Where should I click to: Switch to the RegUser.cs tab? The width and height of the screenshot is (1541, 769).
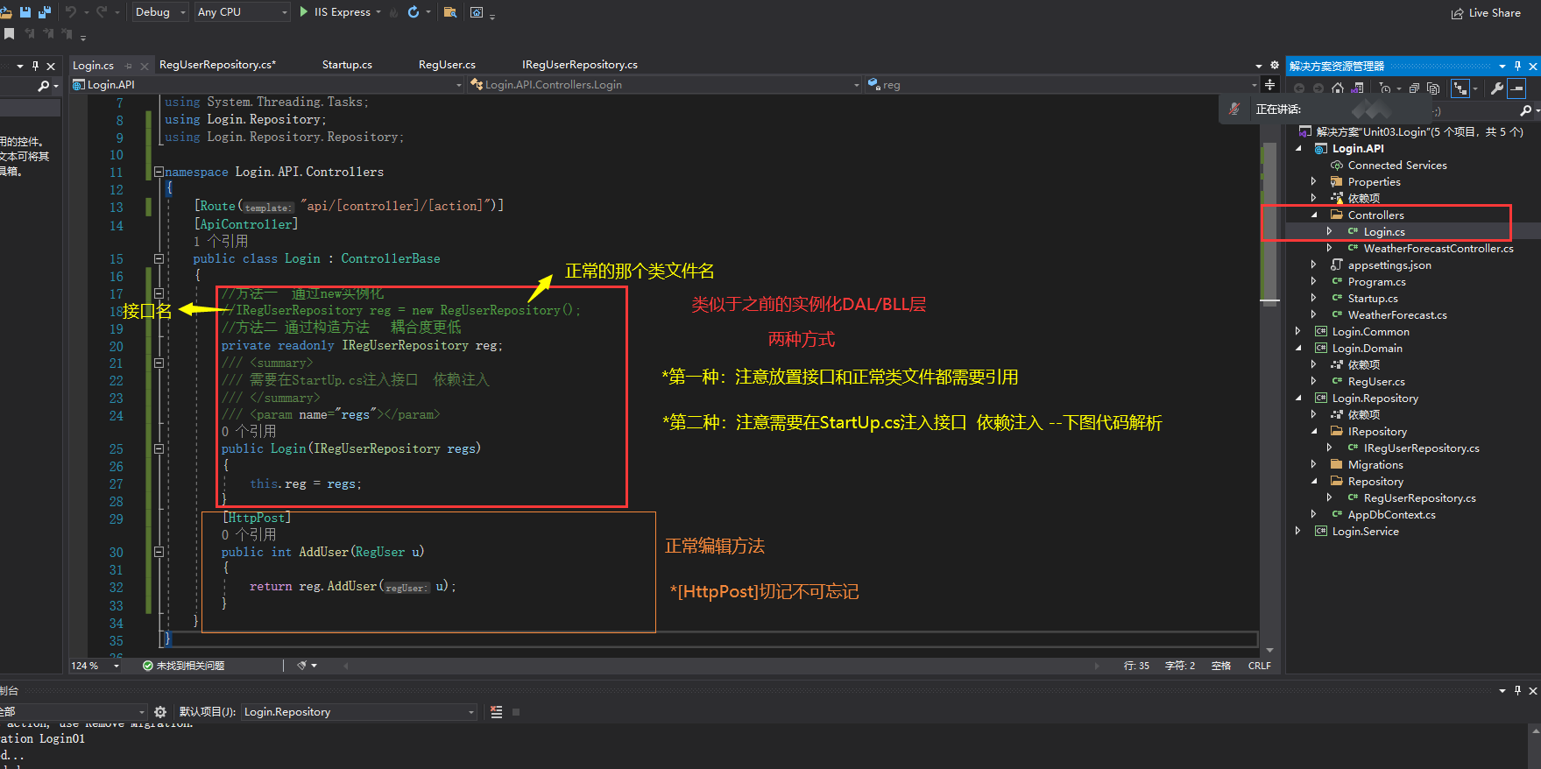(447, 65)
